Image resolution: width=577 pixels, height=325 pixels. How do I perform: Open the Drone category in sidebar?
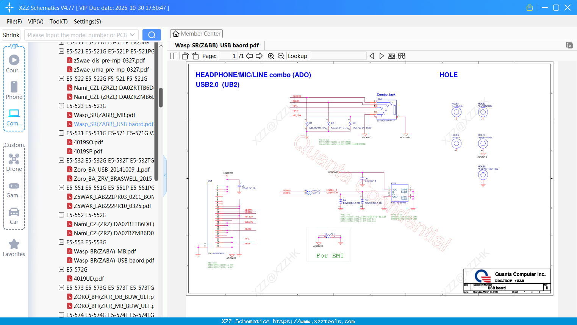[x=14, y=162]
